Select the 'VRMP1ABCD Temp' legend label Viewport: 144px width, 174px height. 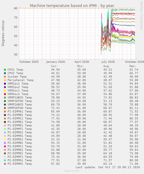20,98
